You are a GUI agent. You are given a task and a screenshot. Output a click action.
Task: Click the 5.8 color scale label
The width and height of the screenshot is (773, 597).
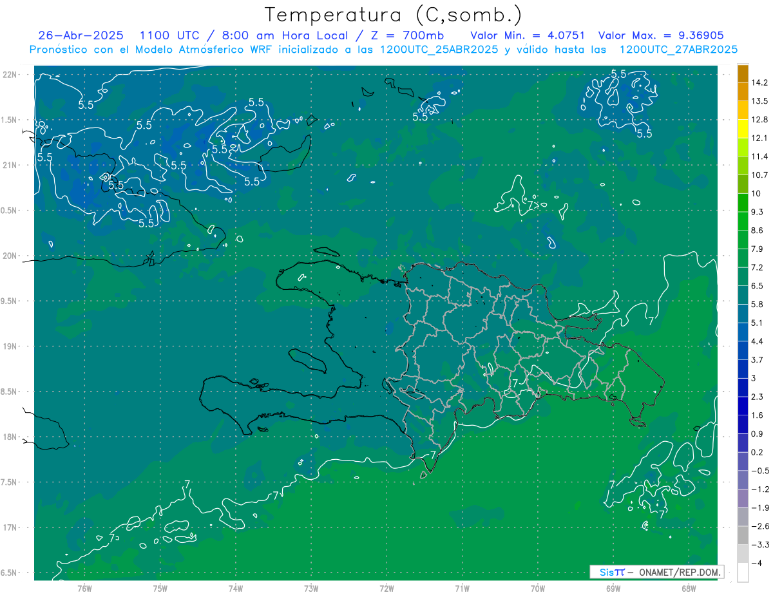pyautogui.click(x=758, y=304)
